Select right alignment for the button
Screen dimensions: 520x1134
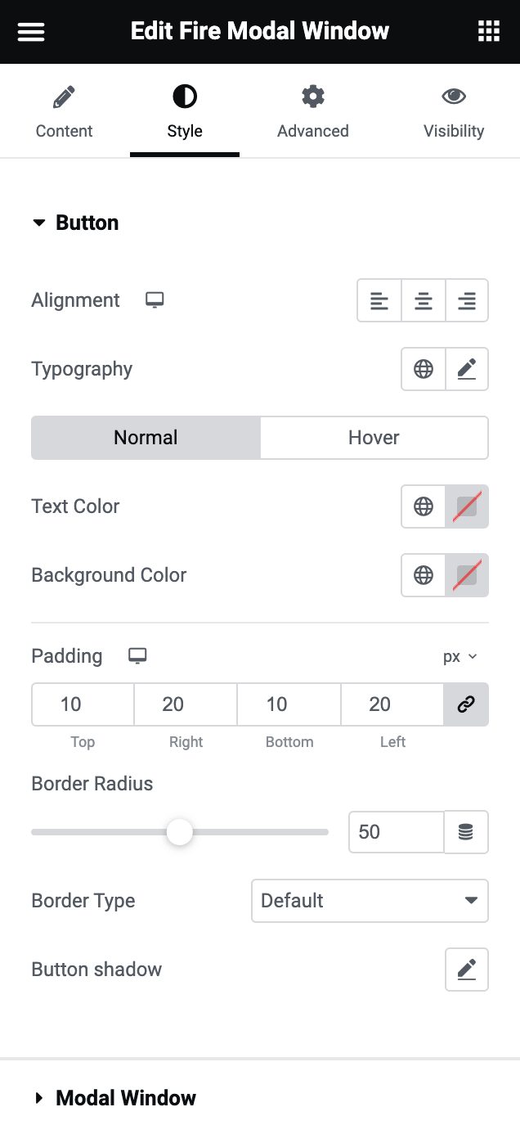468,300
